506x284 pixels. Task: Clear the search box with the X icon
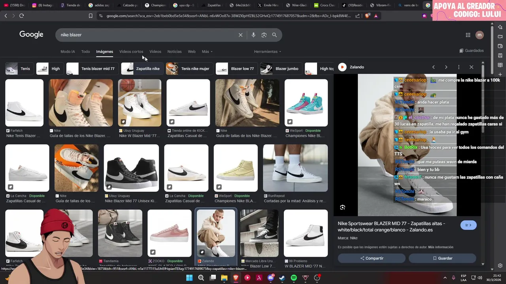point(240,35)
